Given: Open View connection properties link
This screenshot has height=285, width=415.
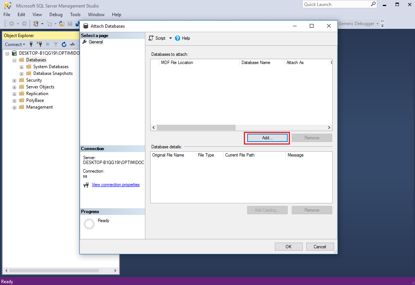Looking at the screenshot, I should click(115, 185).
